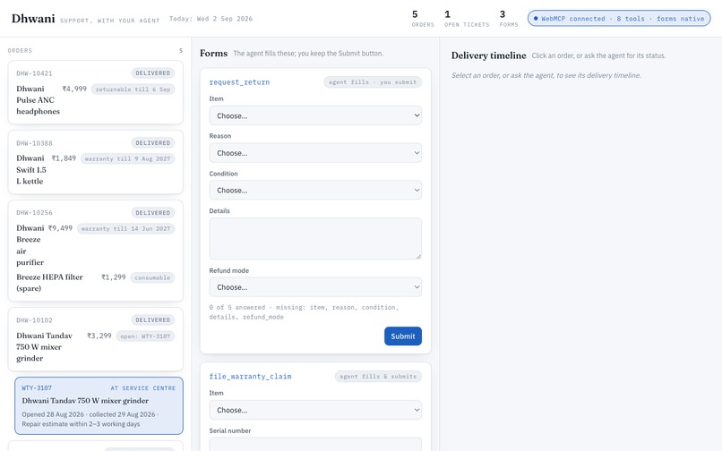Click the 'open: WTY-3107' tag

(145, 336)
